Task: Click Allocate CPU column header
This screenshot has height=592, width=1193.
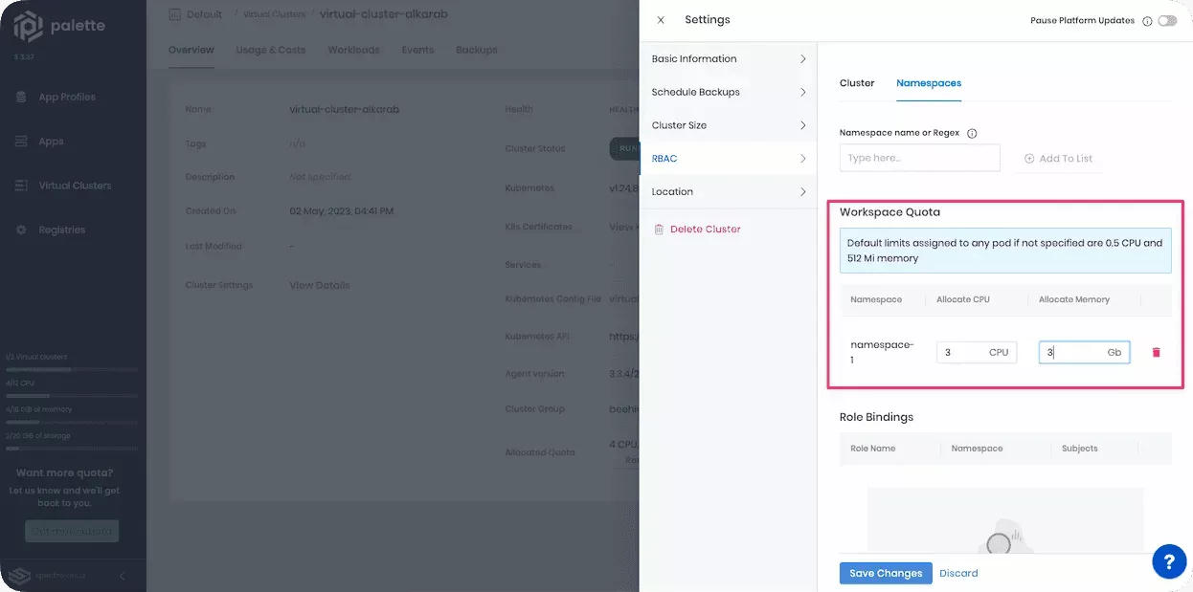Action: (x=963, y=299)
